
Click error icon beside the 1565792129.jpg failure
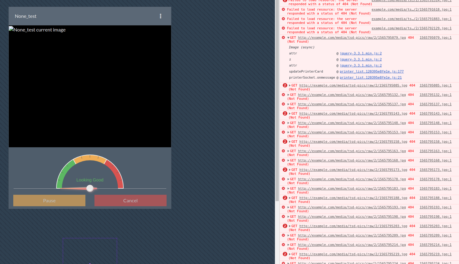[x=283, y=28]
